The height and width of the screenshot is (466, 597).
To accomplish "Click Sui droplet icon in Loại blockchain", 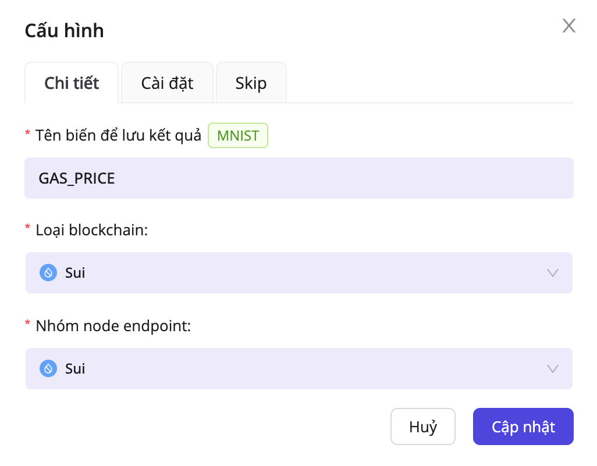I will [48, 273].
